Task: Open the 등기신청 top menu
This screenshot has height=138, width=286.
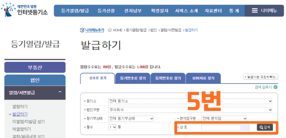Action: click(x=106, y=11)
